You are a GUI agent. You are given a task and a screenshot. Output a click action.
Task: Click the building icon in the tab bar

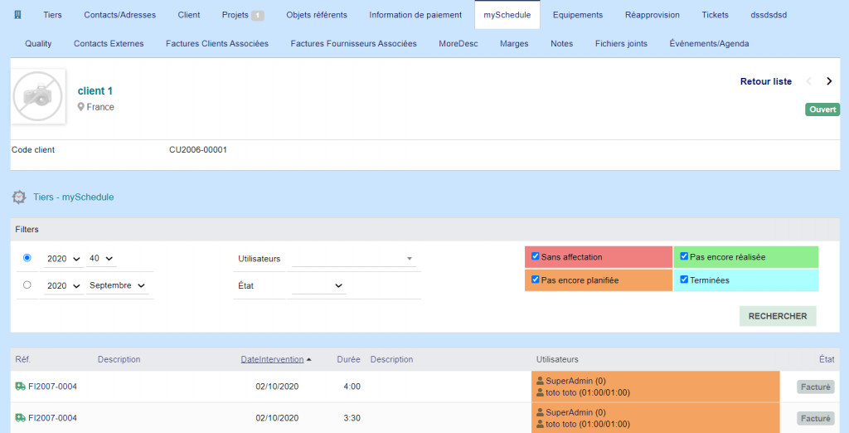click(x=18, y=15)
